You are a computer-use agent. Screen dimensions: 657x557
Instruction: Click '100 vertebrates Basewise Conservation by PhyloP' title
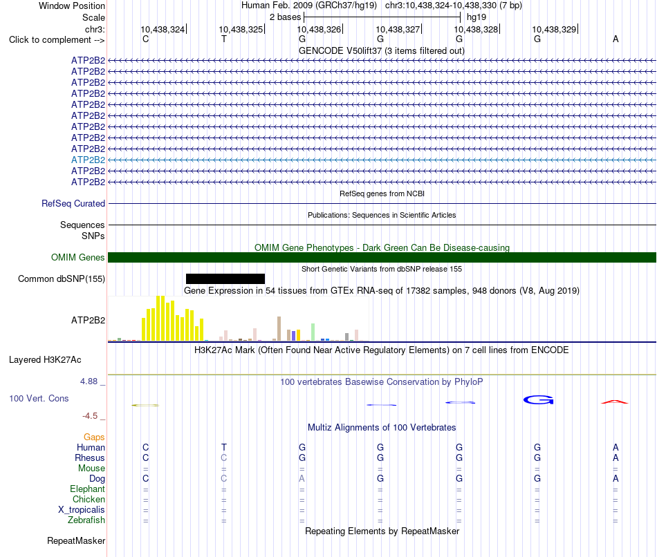(382, 382)
